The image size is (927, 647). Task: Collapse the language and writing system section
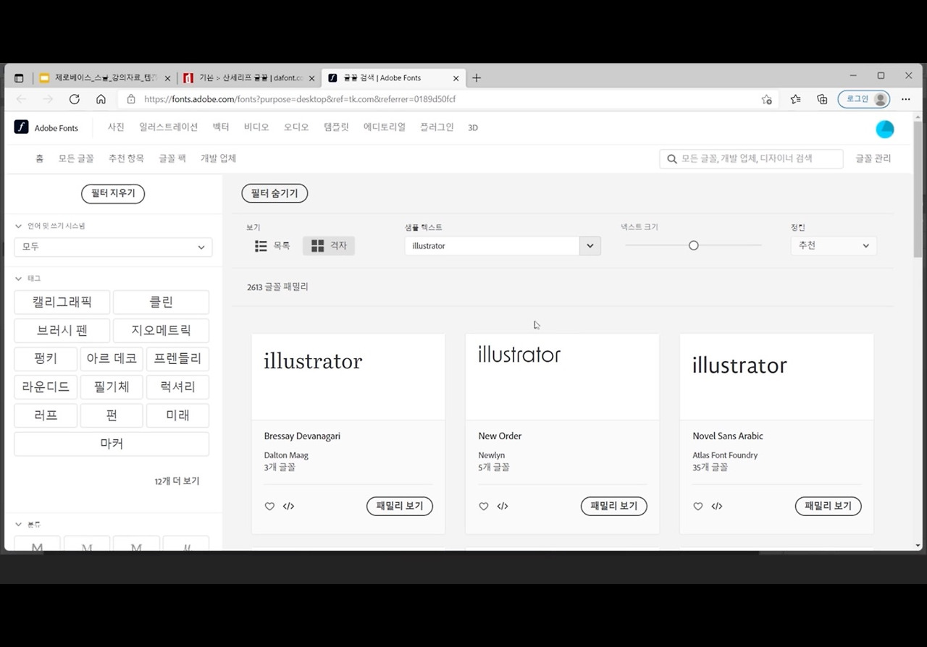coord(19,226)
